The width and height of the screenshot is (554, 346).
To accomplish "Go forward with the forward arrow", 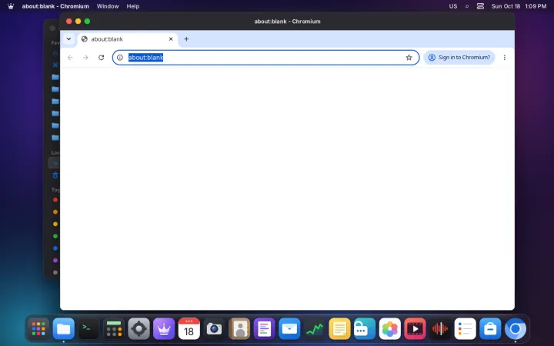I will point(85,58).
